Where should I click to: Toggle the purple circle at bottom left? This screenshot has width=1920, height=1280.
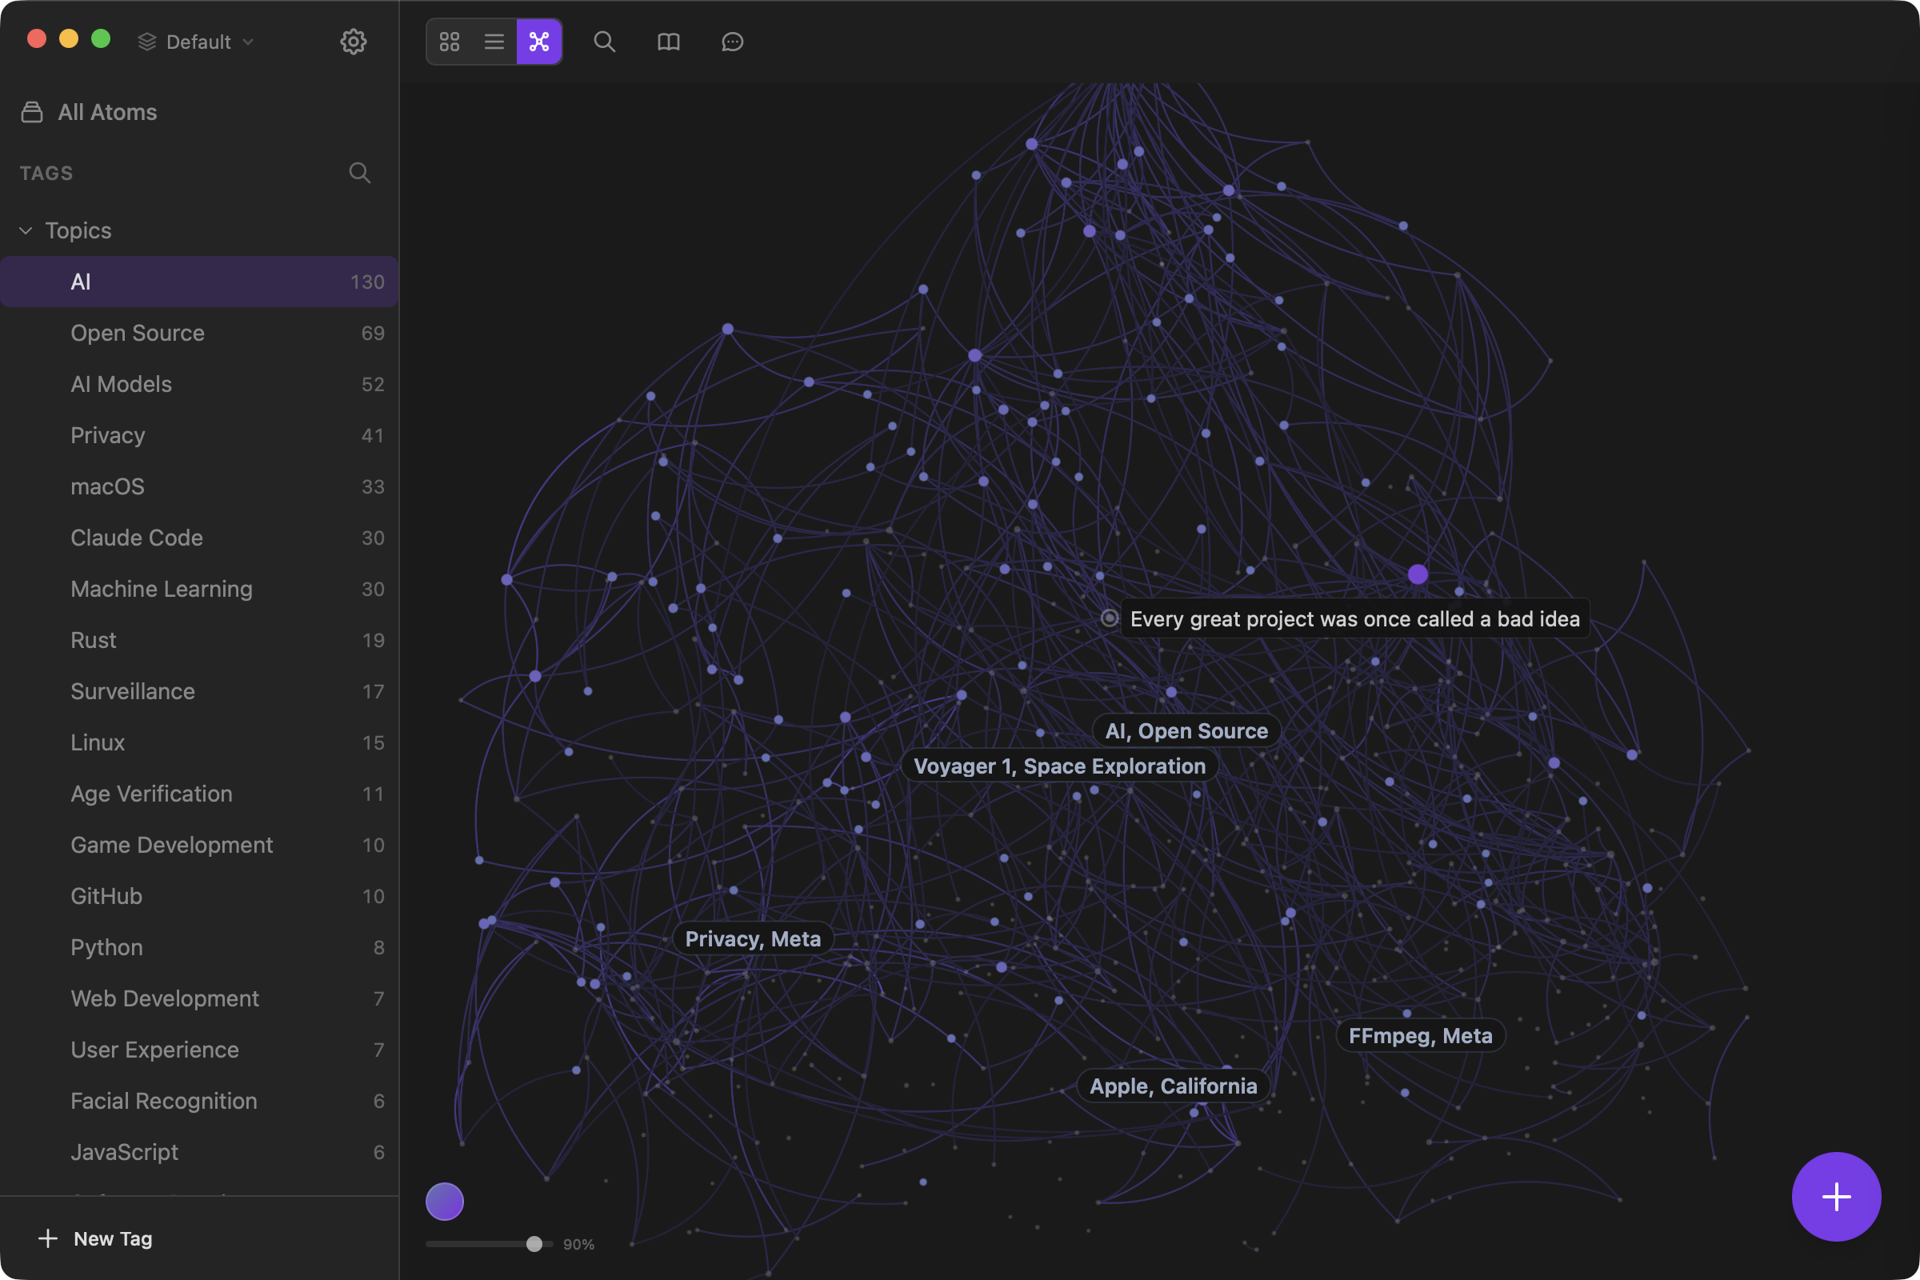[444, 1201]
